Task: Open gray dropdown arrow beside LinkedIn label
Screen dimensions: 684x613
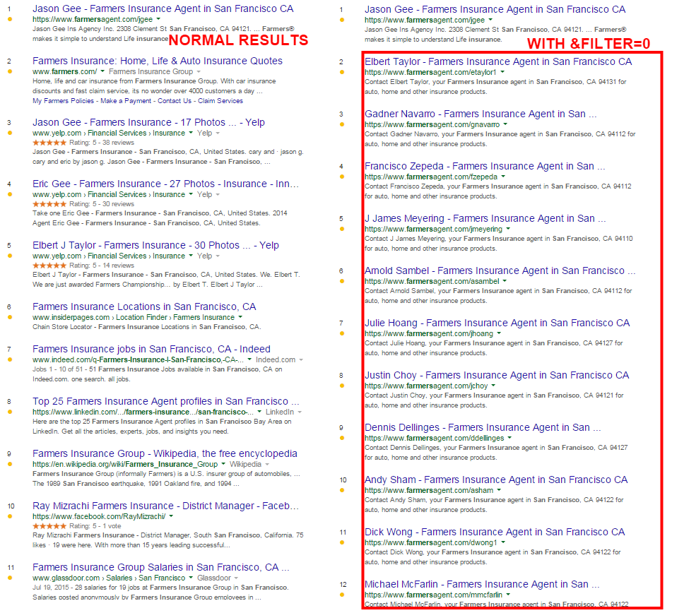Action: [x=301, y=412]
